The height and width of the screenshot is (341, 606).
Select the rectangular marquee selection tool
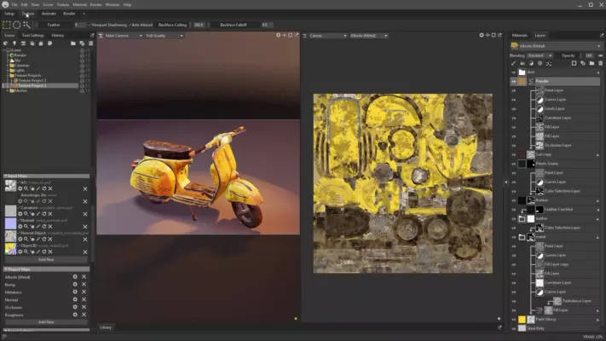pyautogui.click(x=7, y=25)
